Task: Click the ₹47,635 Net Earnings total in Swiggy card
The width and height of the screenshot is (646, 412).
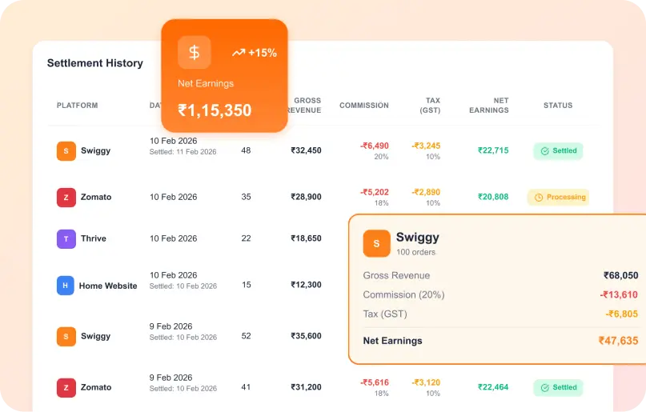Action: (x=618, y=341)
